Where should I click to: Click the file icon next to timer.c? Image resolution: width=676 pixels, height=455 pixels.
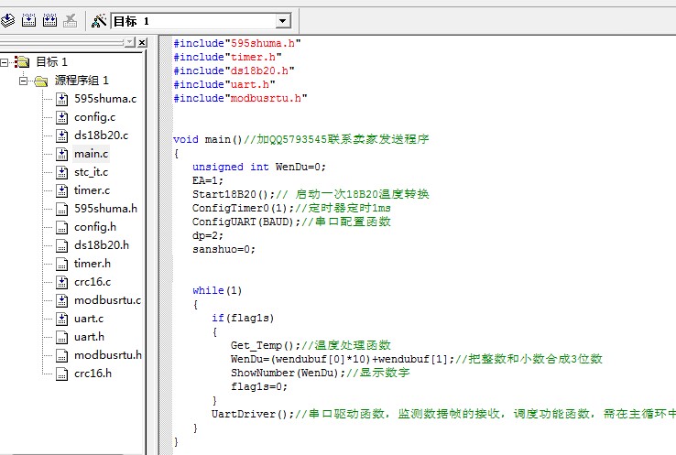pyautogui.click(x=61, y=190)
